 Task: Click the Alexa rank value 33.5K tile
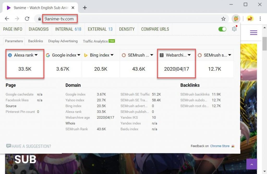point(25,69)
